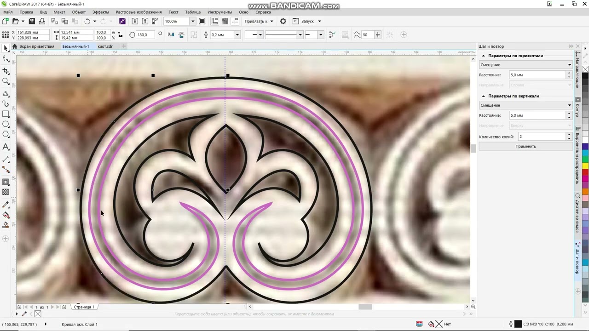Toggle the lock ratio padlock
589x331 pixels.
(120, 34)
